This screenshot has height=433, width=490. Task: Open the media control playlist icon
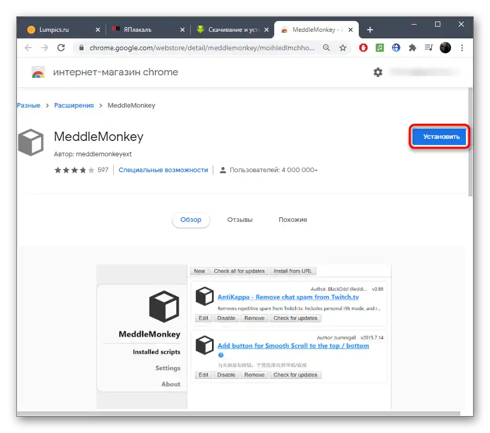click(x=428, y=48)
